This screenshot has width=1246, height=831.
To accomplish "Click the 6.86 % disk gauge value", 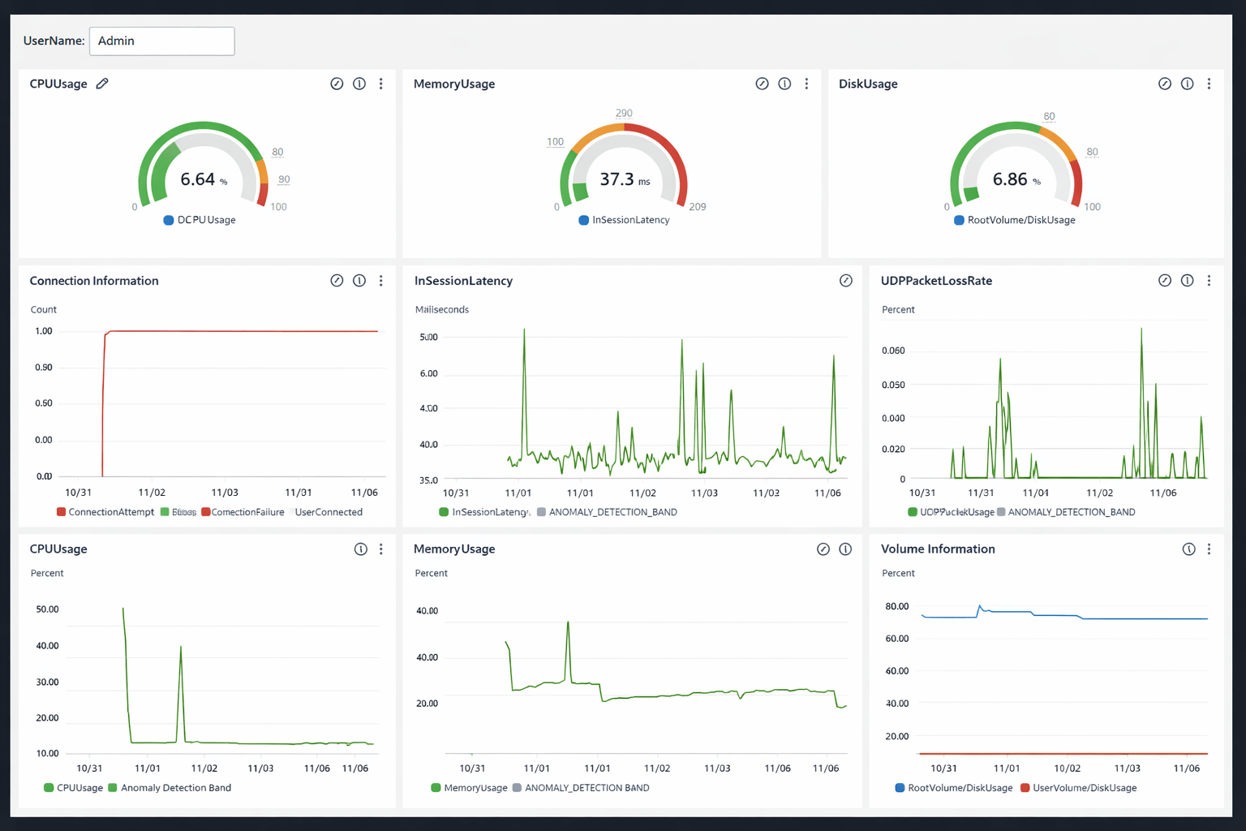I will click(1016, 179).
